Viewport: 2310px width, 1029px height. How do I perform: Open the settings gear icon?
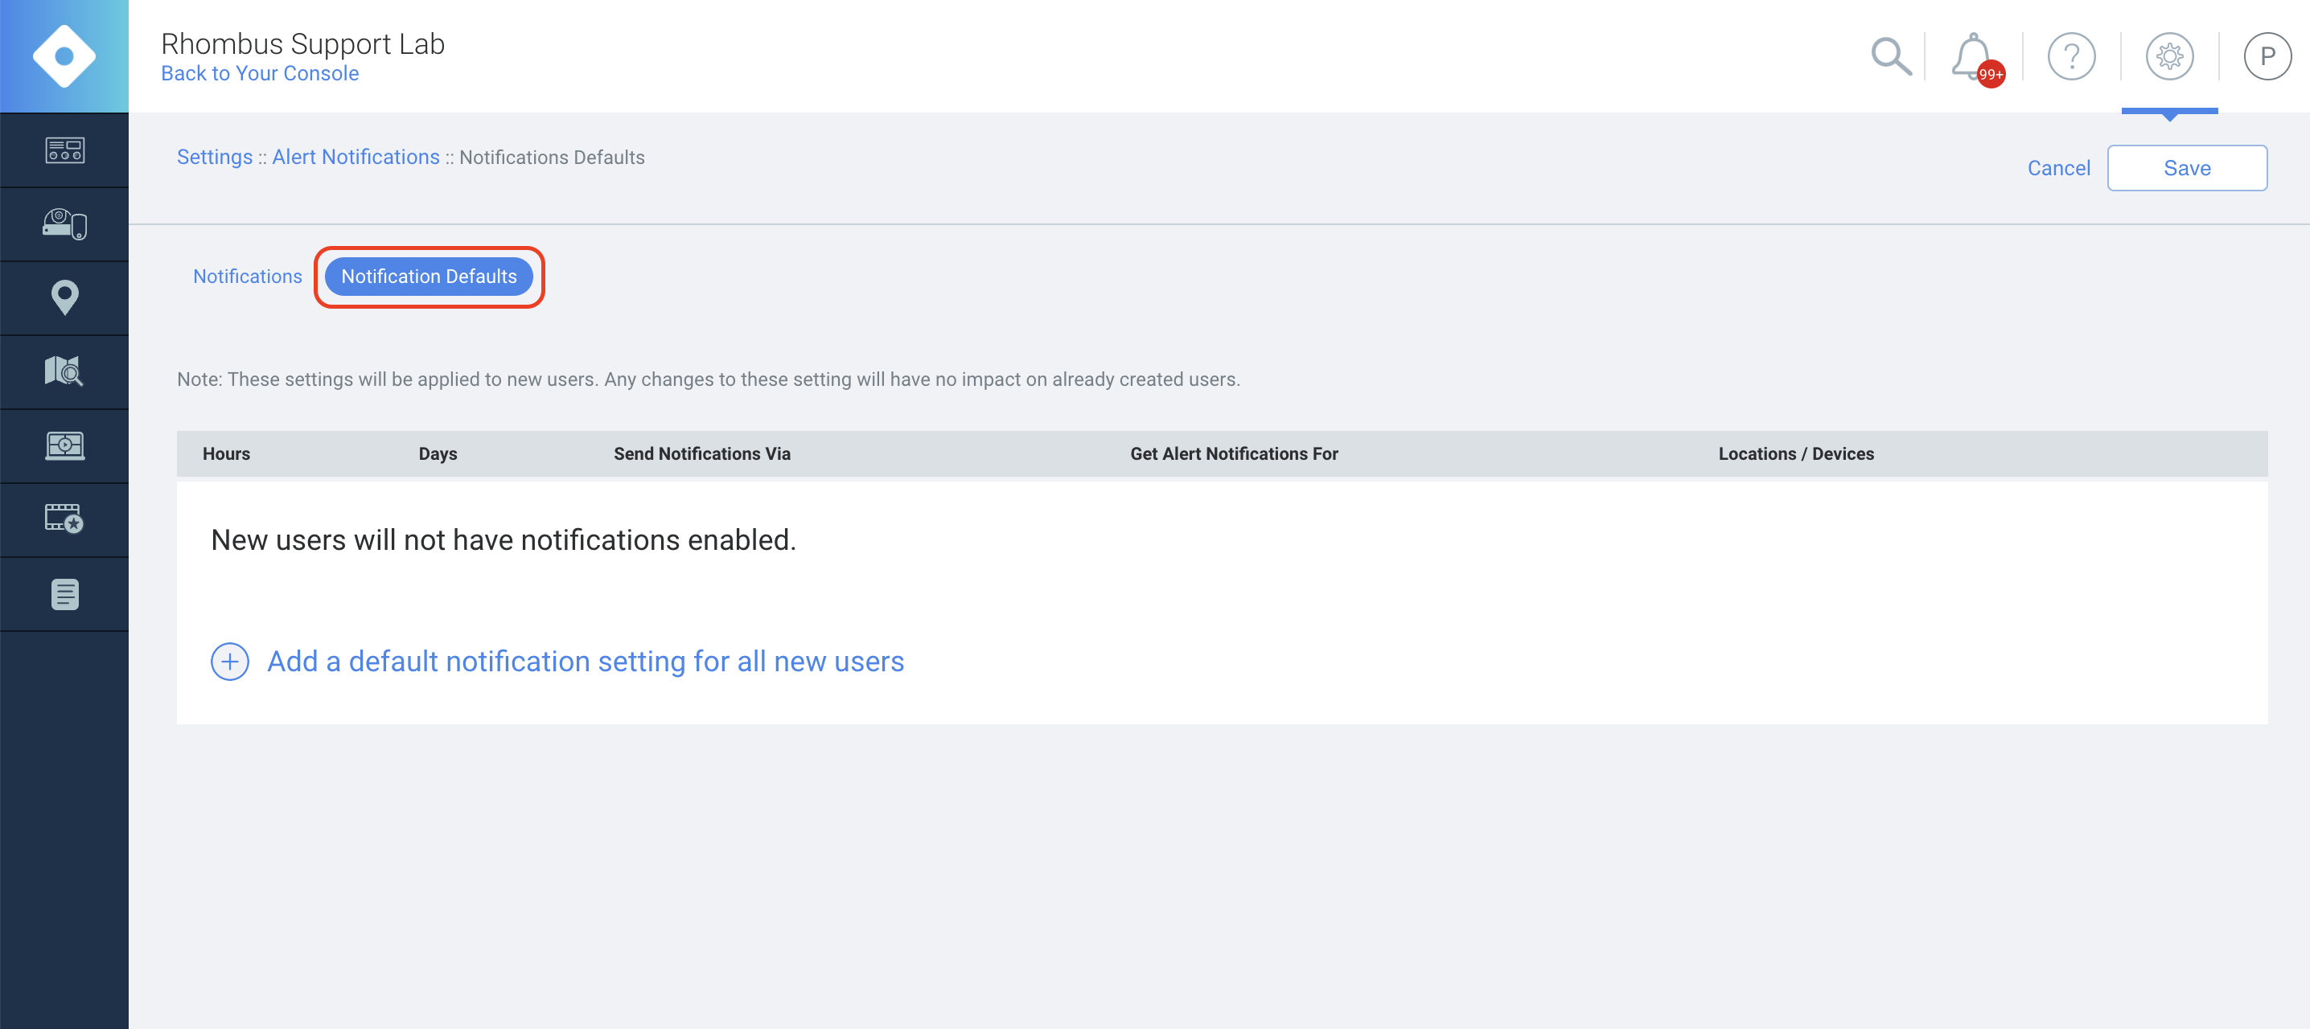click(x=2170, y=55)
